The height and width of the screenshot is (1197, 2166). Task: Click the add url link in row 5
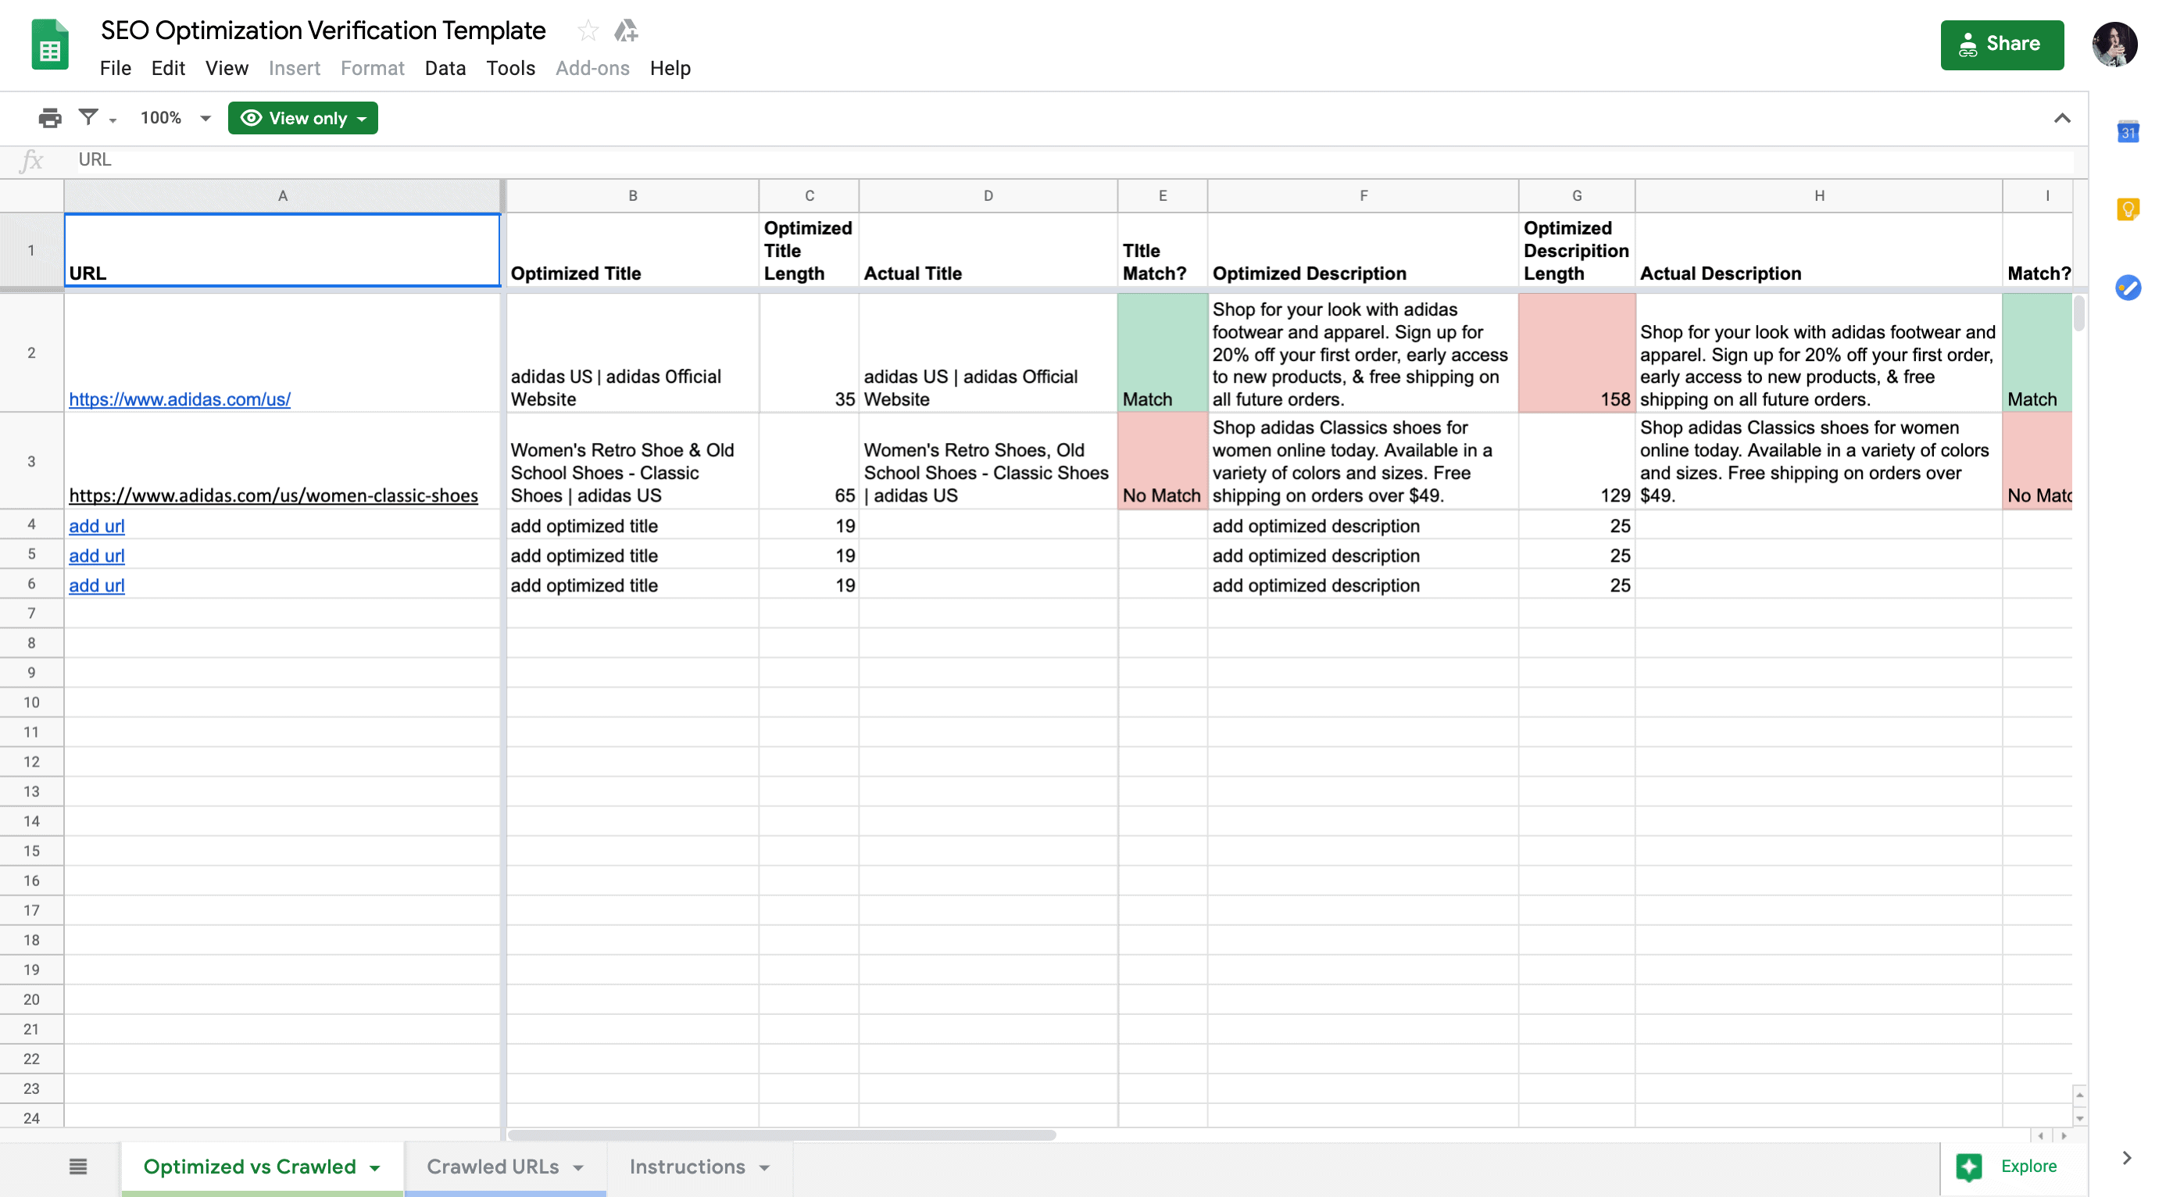tap(97, 556)
